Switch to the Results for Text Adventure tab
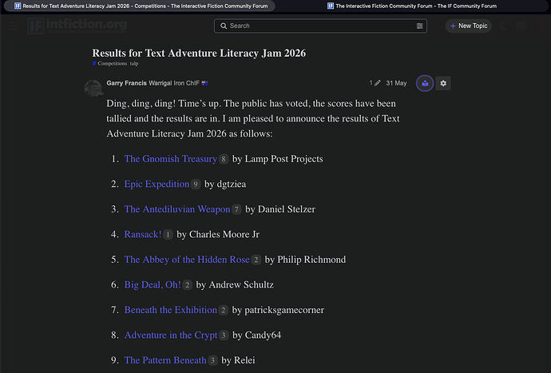This screenshot has width=551, height=373. [x=140, y=6]
